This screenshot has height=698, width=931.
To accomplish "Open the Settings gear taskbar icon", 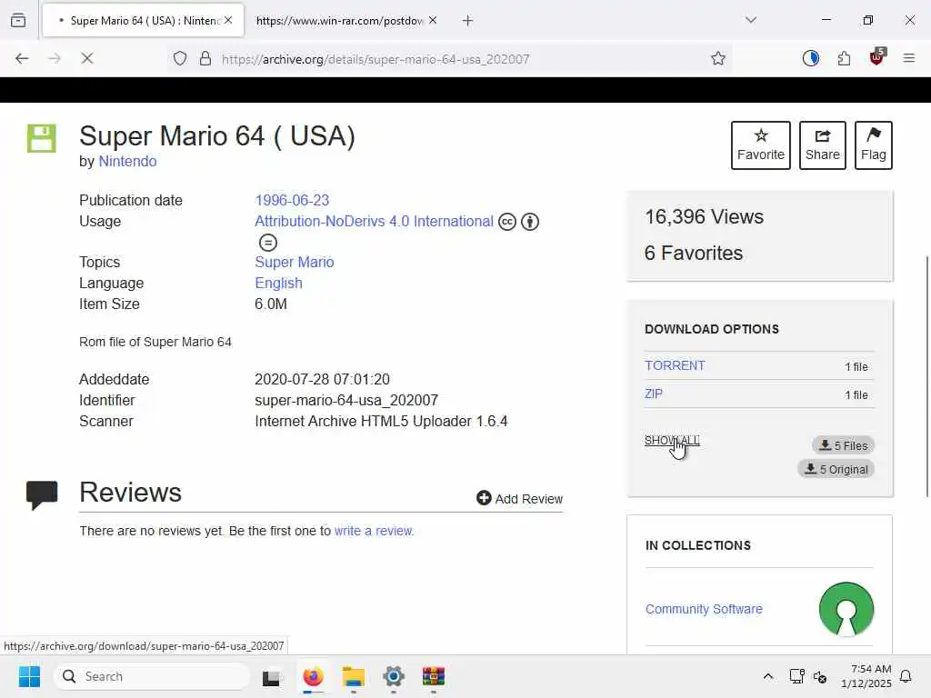I will click(x=393, y=676).
